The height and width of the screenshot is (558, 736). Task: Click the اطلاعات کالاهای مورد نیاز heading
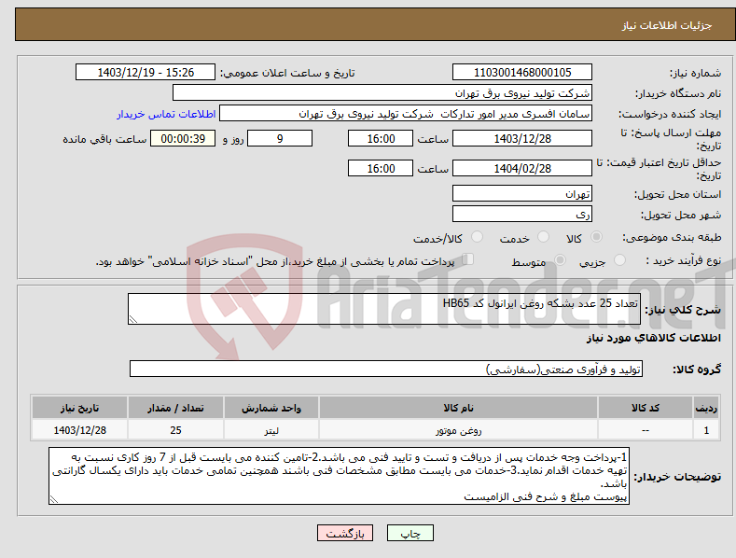(653, 338)
